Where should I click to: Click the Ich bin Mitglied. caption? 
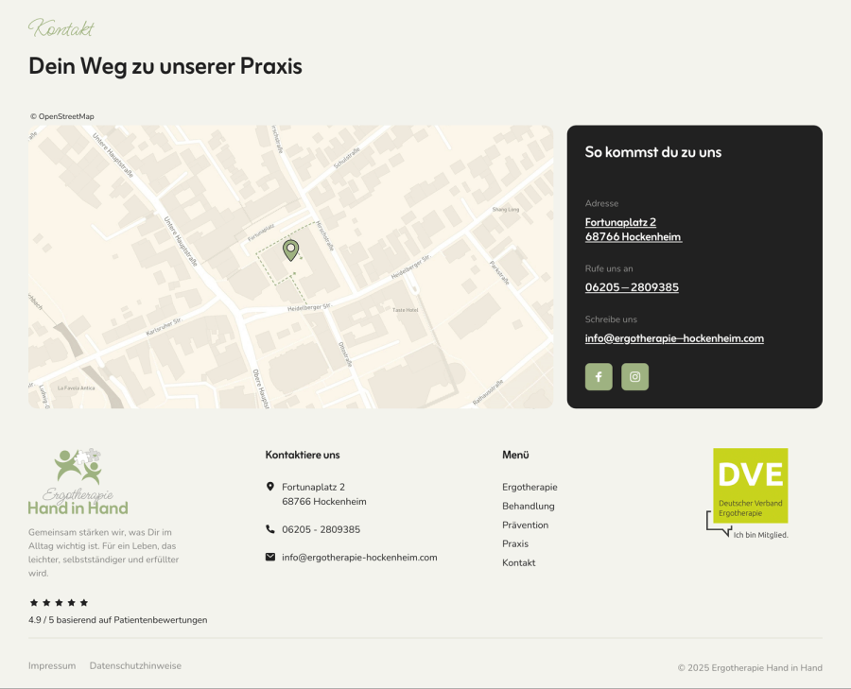760,535
